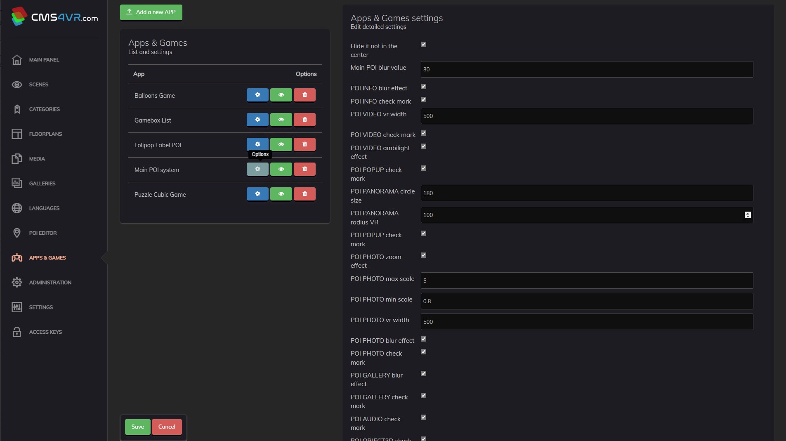The width and height of the screenshot is (786, 441).
Task: Go to Floorplans menu item
Action: [45, 134]
